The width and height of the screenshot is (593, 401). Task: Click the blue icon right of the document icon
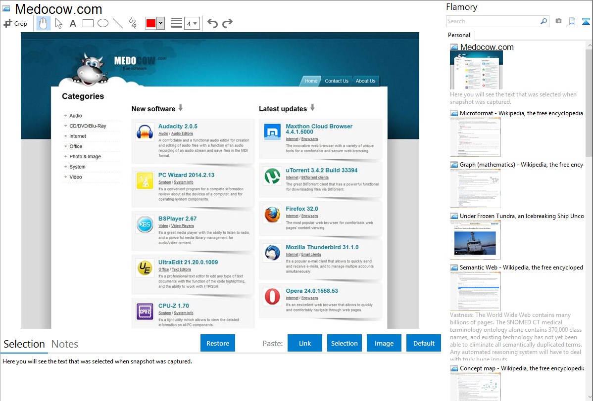[586, 21]
